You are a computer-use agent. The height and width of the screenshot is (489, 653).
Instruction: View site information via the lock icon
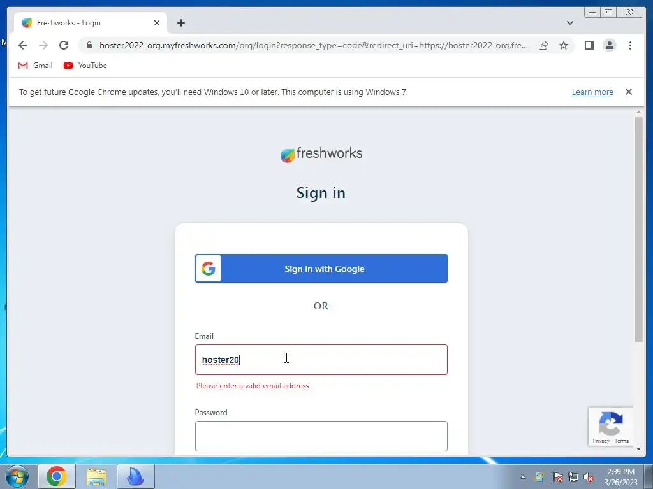pos(89,45)
